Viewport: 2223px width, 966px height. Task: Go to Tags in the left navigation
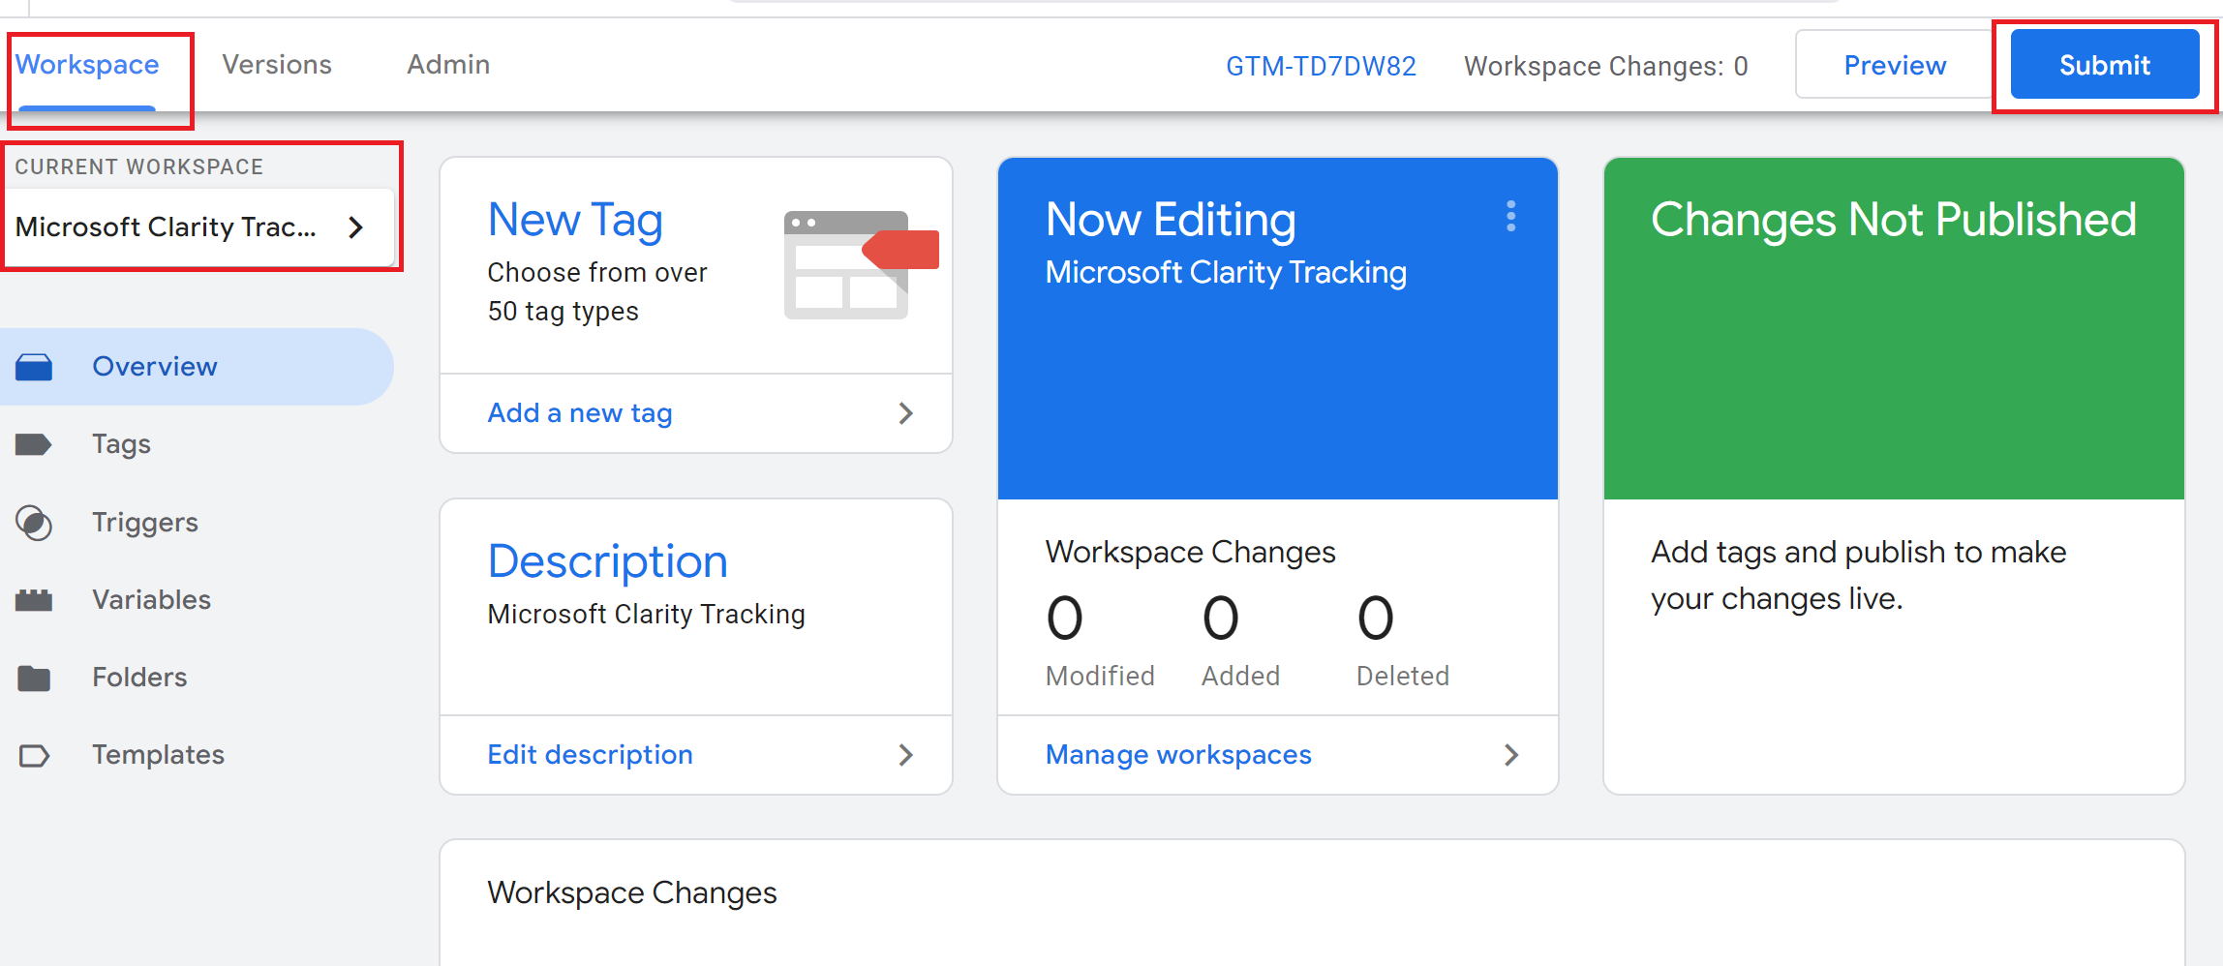[197, 444]
